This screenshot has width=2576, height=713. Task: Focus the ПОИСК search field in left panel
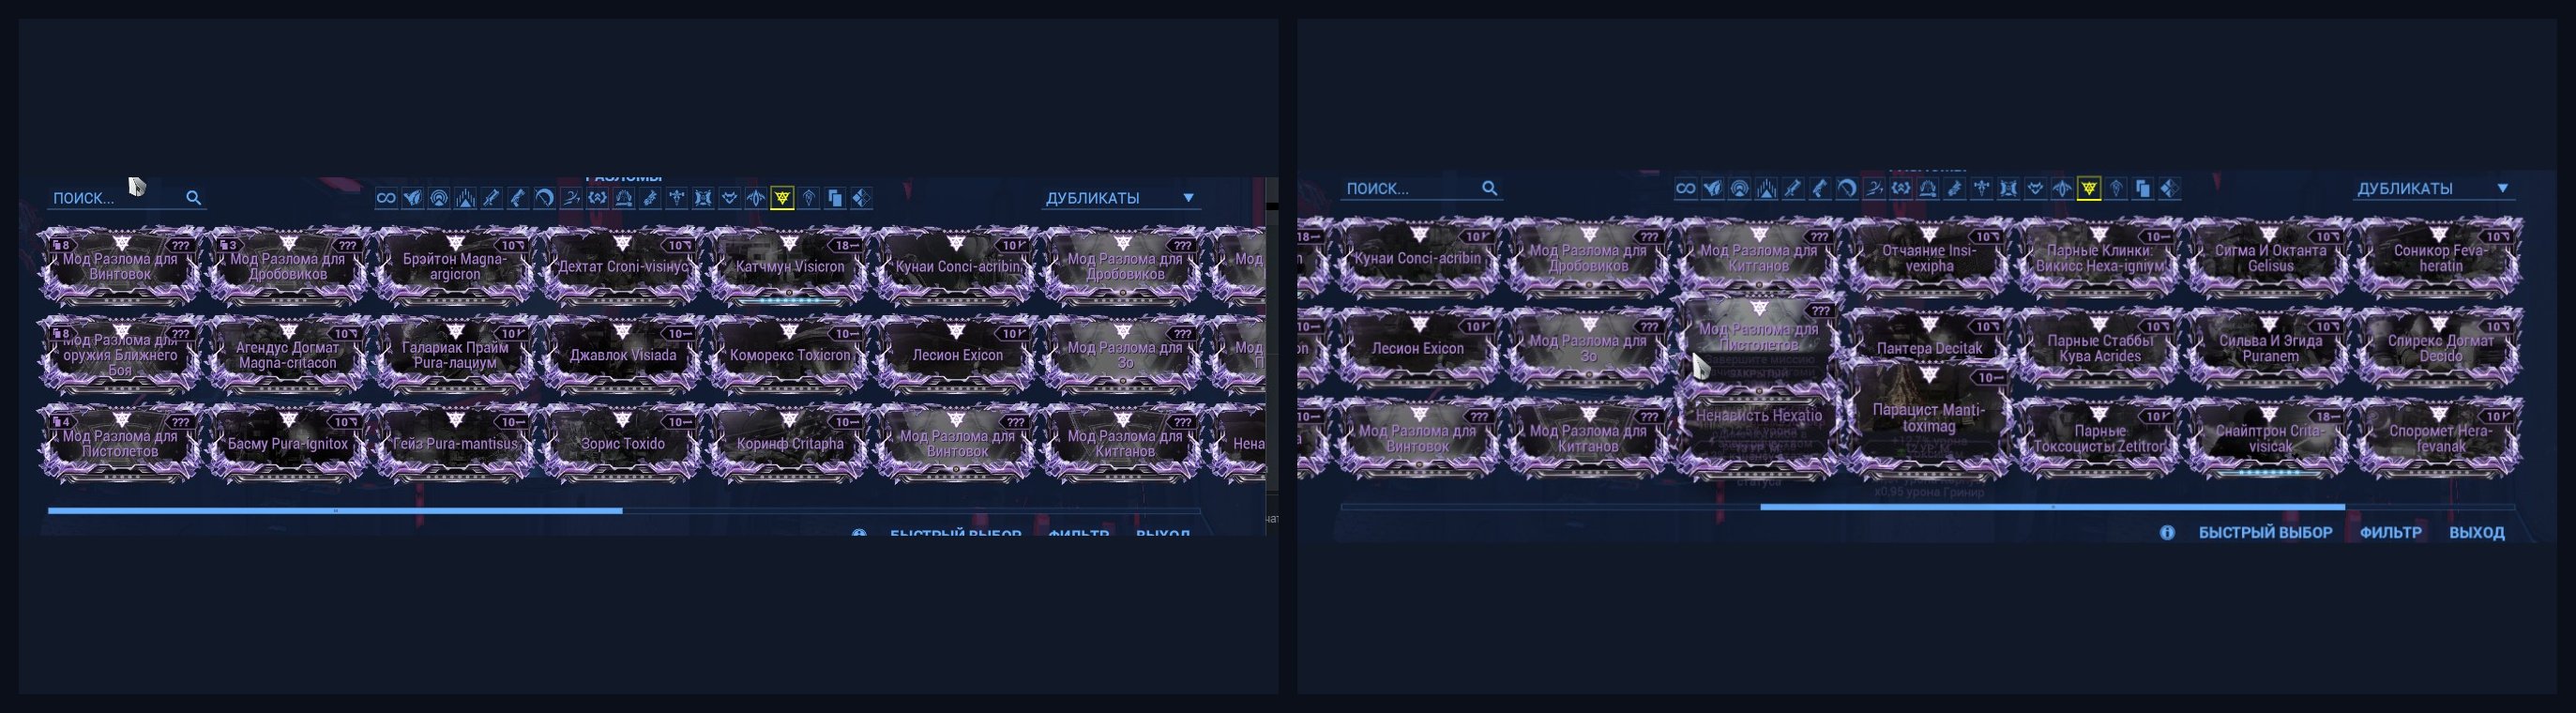pyautogui.click(x=127, y=198)
